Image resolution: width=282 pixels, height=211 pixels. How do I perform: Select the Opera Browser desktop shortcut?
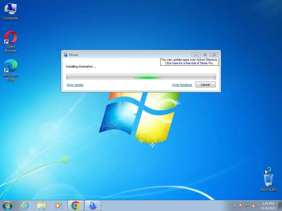click(x=11, y=42)
